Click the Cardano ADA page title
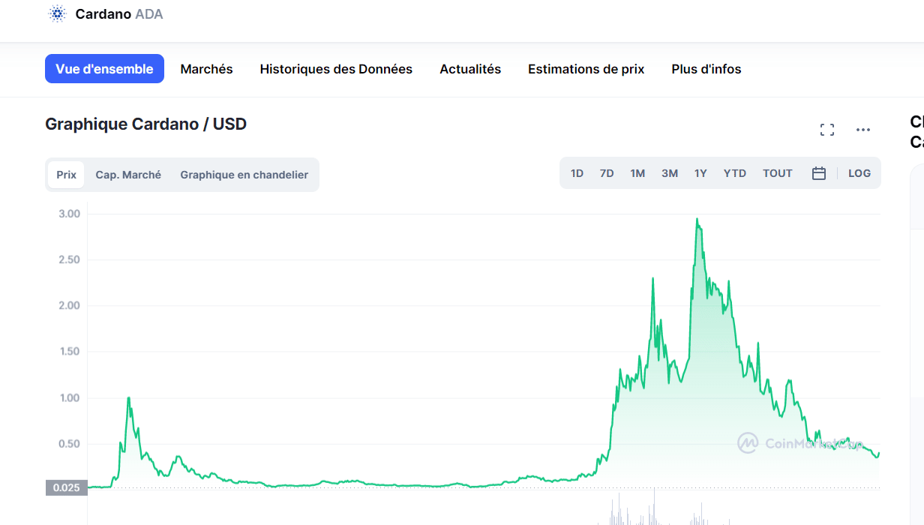The width and height of the screenshot is (924, 525). (119, 13)
